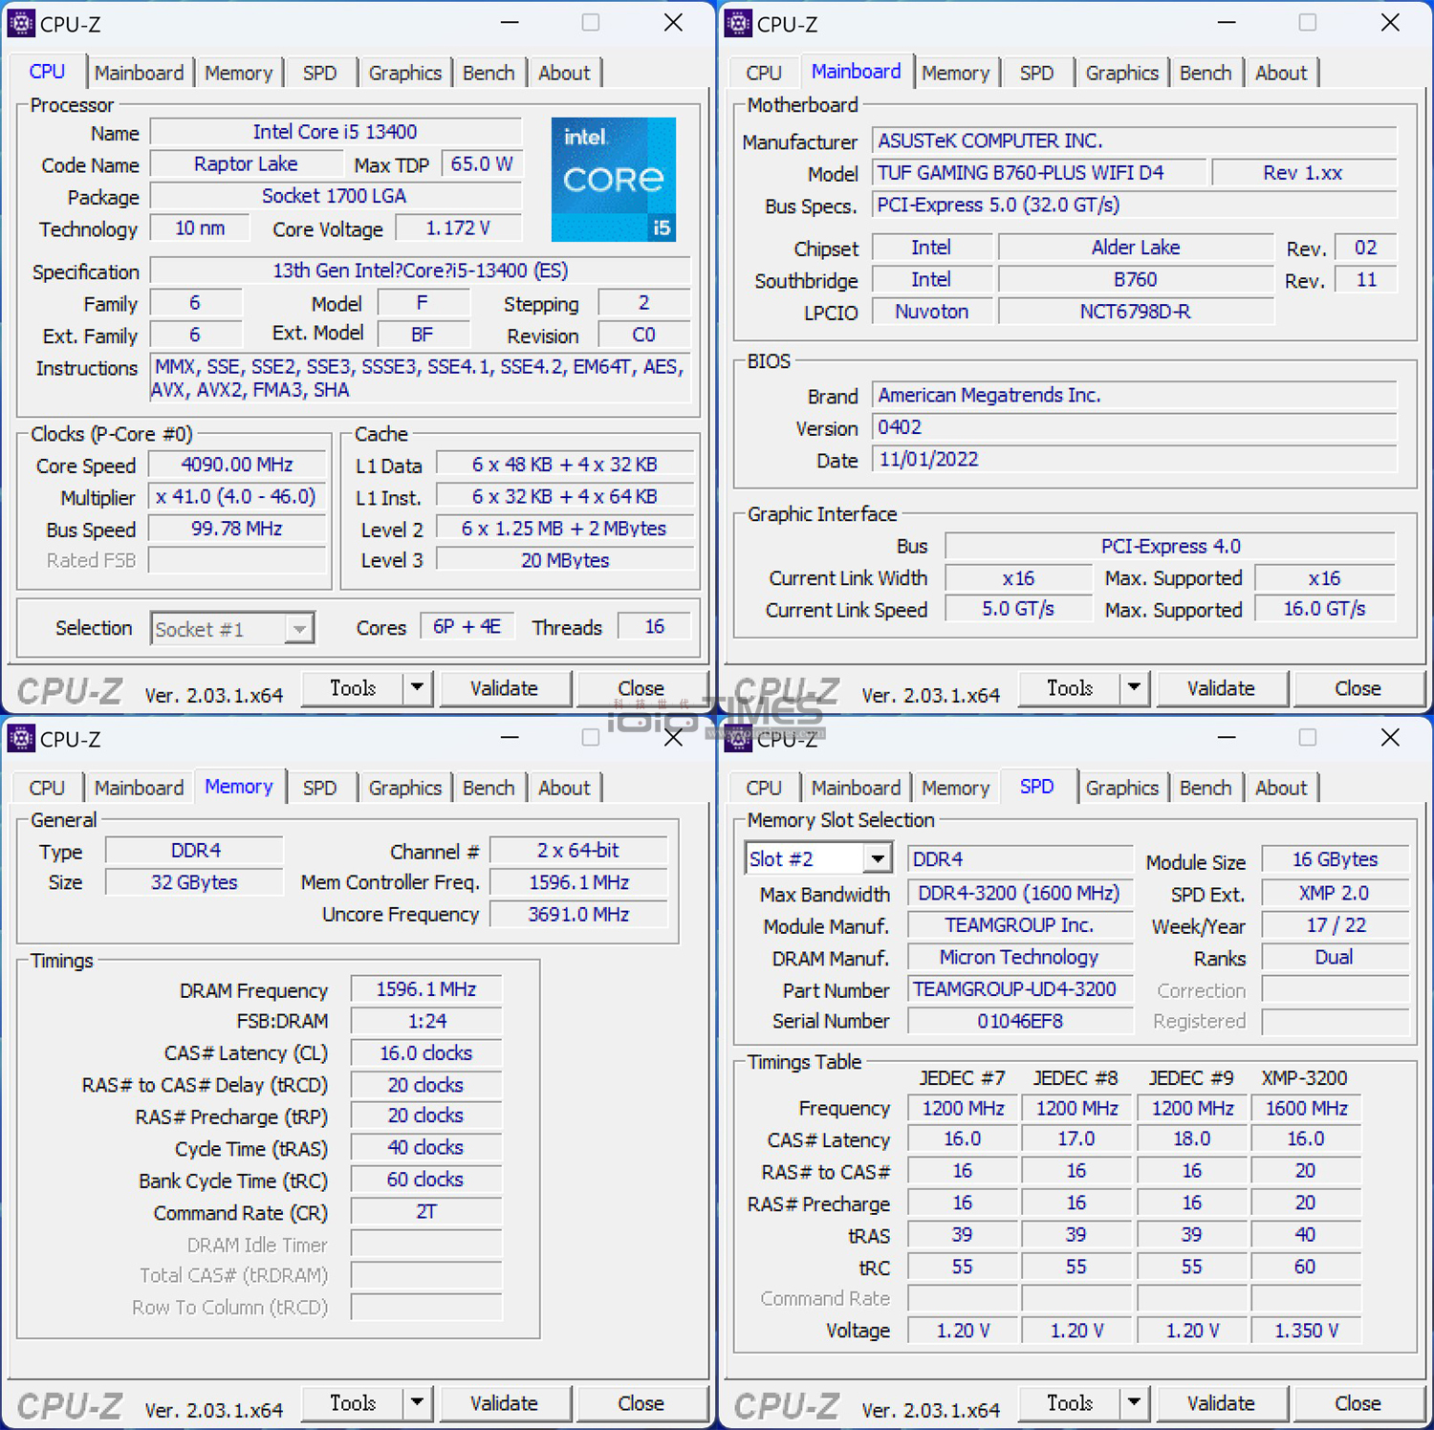Click the DRAM Frequency value 1596.1 MHz in Timings
1434x1430 pixels.
426,989
